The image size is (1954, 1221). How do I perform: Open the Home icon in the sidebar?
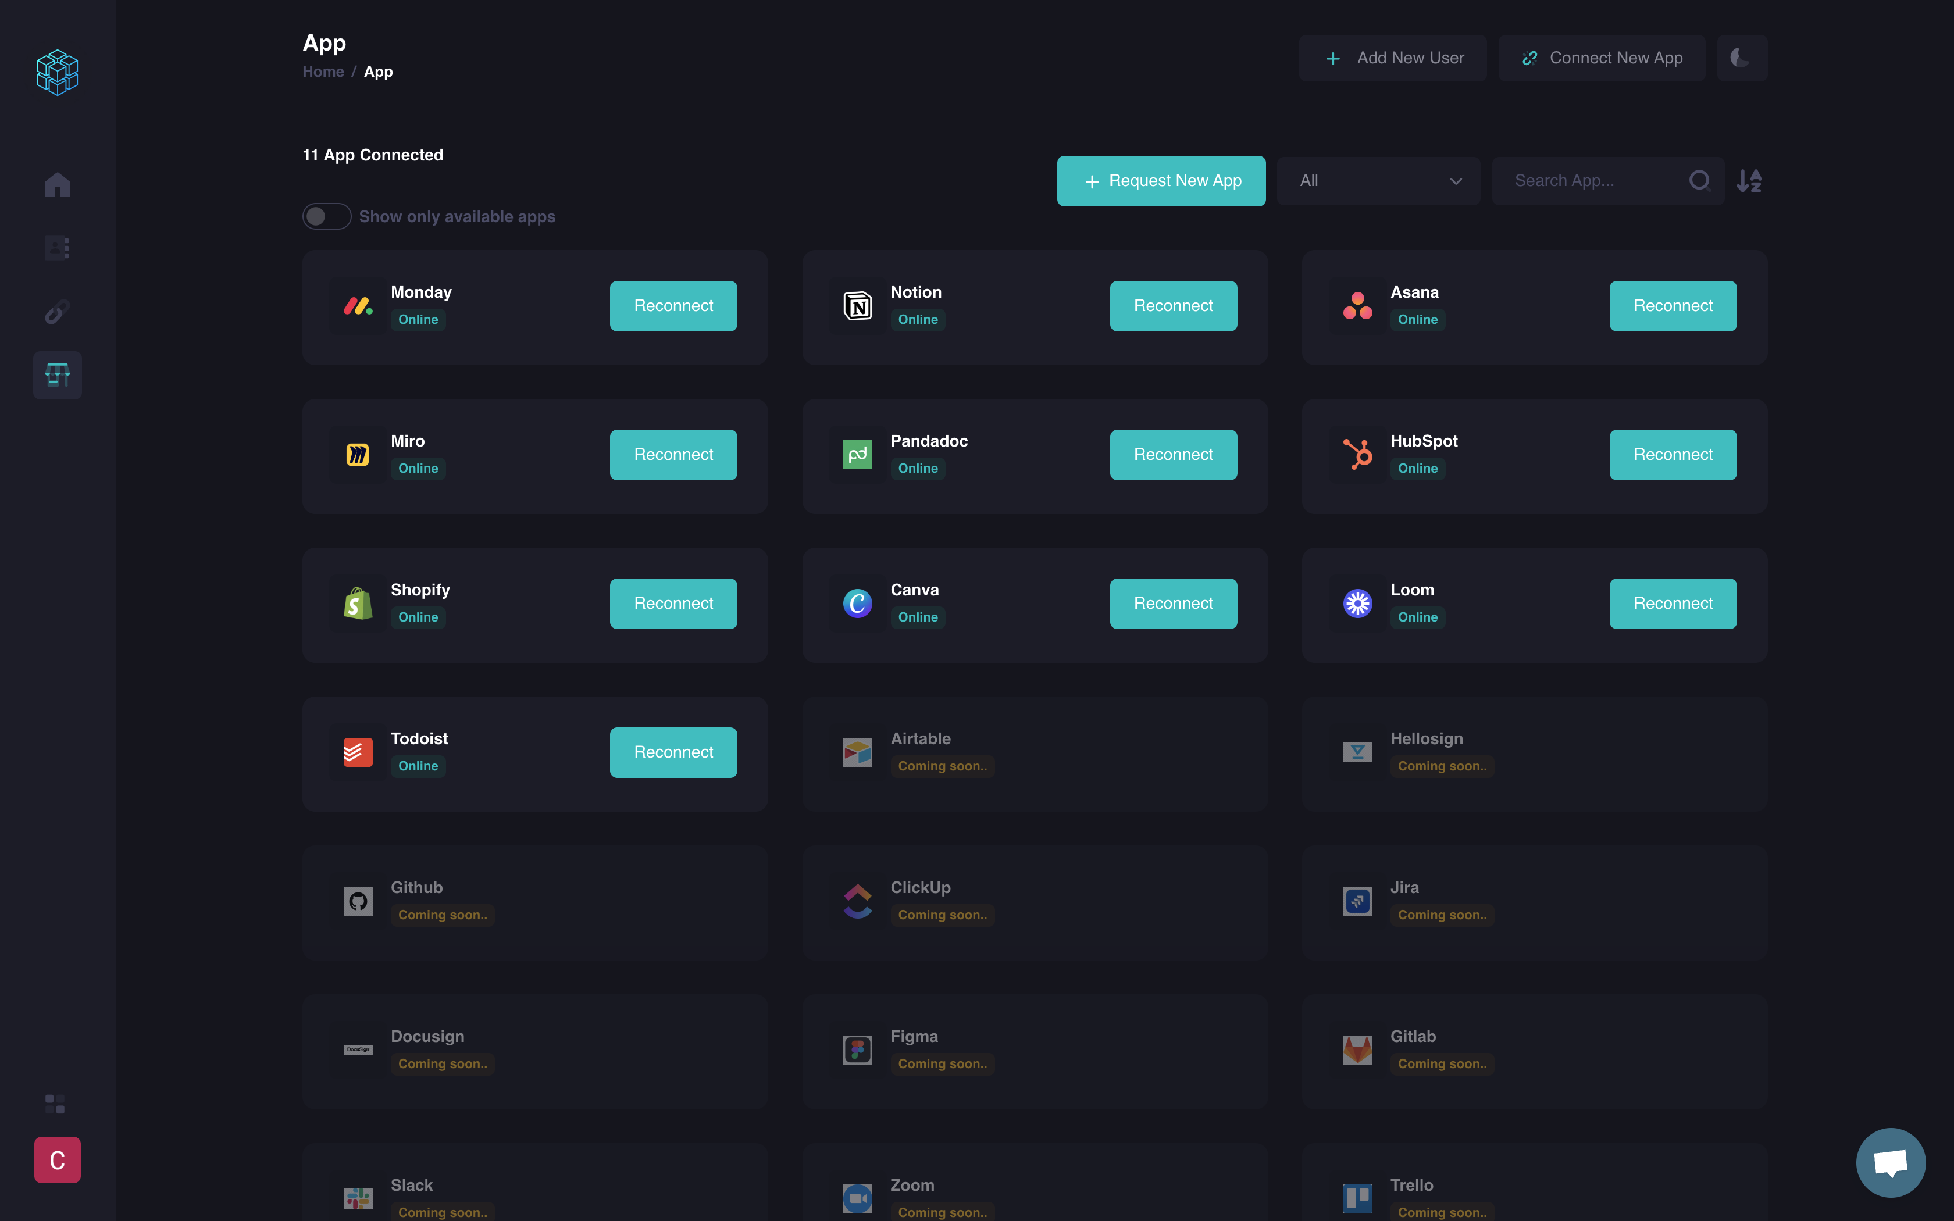pos(58,185)
